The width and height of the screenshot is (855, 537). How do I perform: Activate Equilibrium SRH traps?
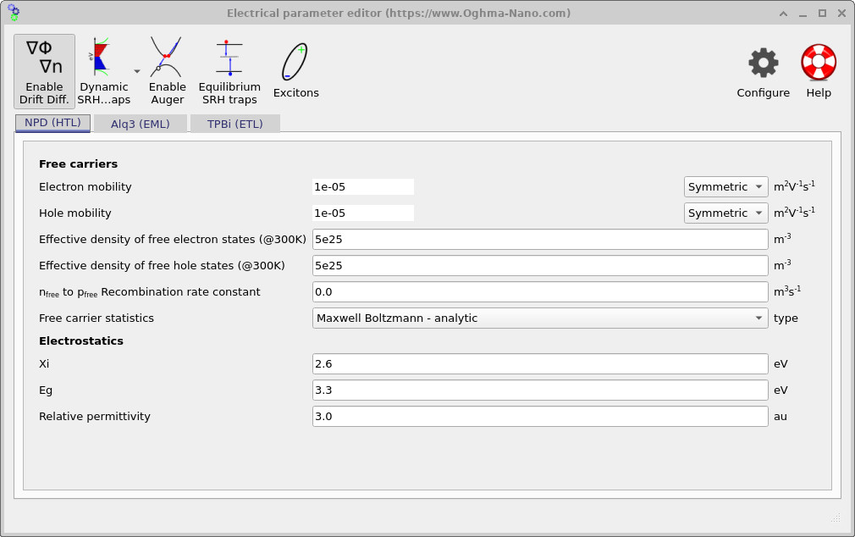229,68
